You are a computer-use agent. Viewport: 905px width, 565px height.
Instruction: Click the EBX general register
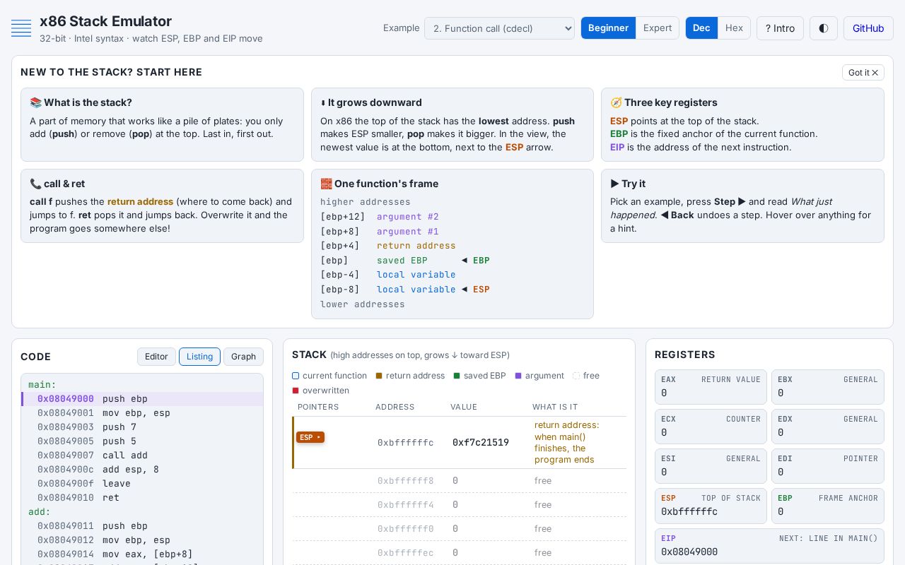click(x=828, y=386)
